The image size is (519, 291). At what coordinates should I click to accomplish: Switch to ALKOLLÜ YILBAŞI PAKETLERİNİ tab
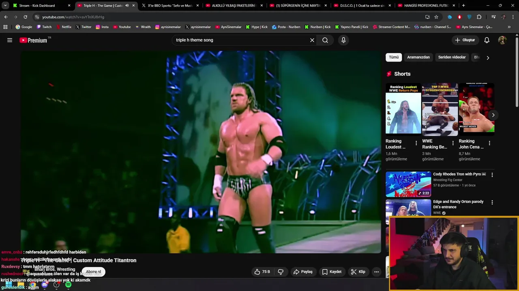(x=234, y=6)
